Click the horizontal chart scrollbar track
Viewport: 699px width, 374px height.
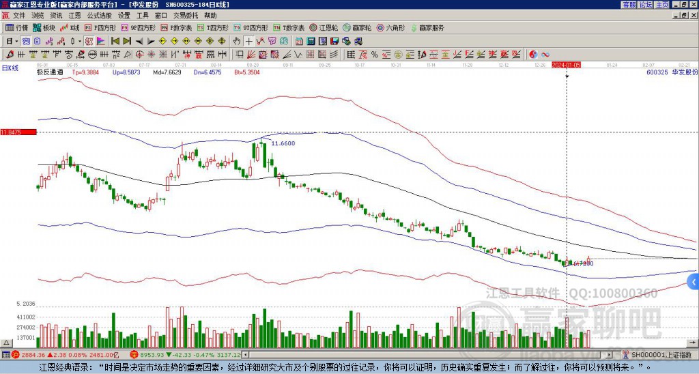[x=428, y=355]
